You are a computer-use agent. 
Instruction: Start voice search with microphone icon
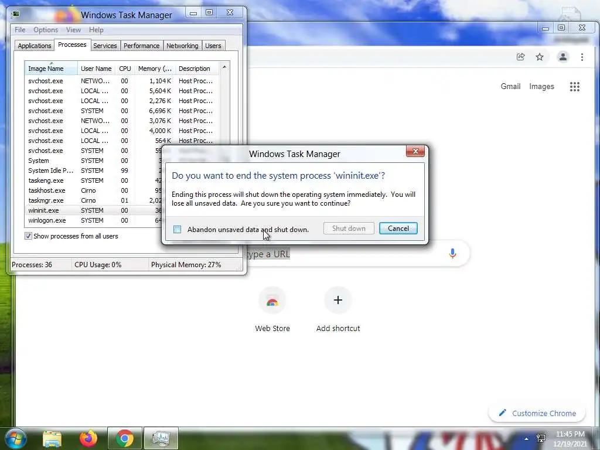[x=452, y=253]
